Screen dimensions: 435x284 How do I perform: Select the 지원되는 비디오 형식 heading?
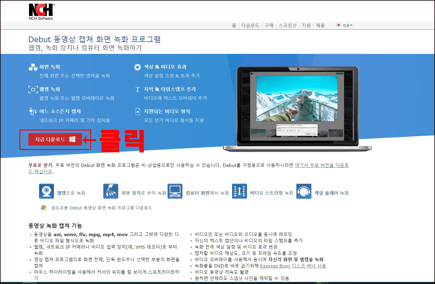(x=167, y=111)
